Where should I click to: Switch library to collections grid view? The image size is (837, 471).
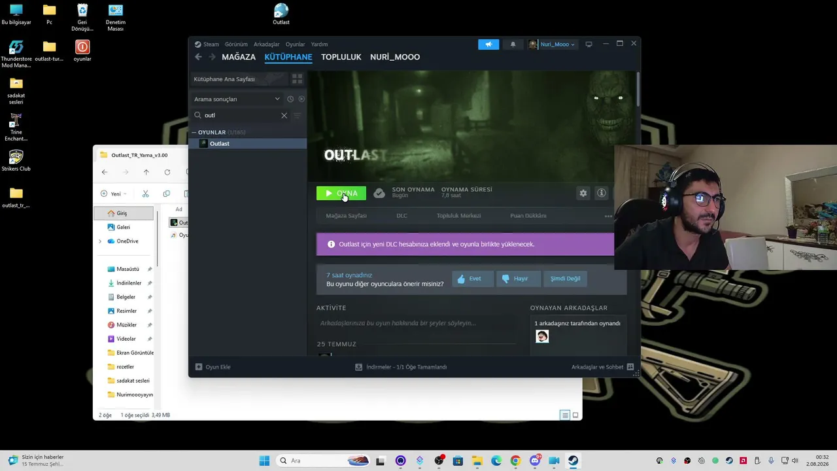pos(297,79)
